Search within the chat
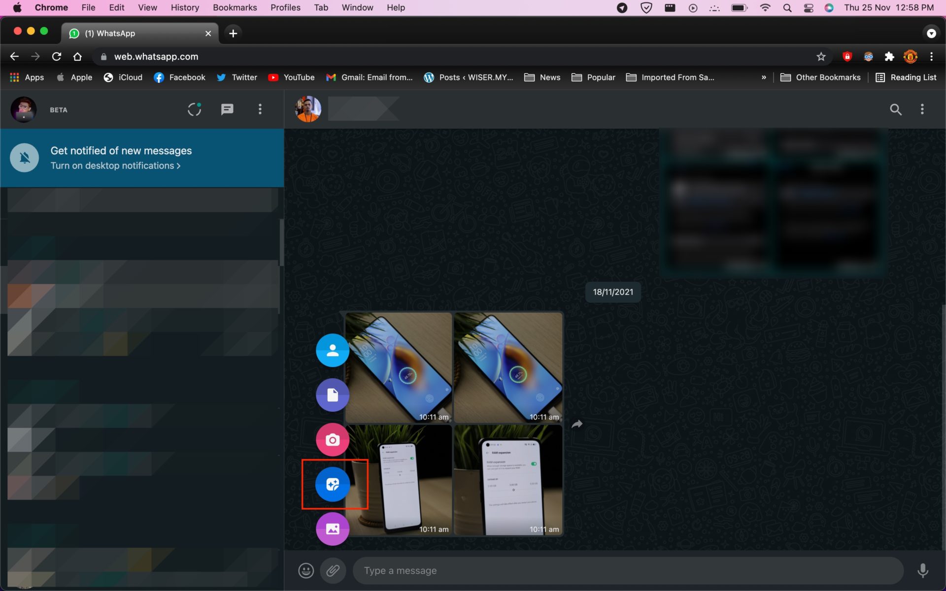The width and height of the screenshot is (946, 591). tap(895, 109)
